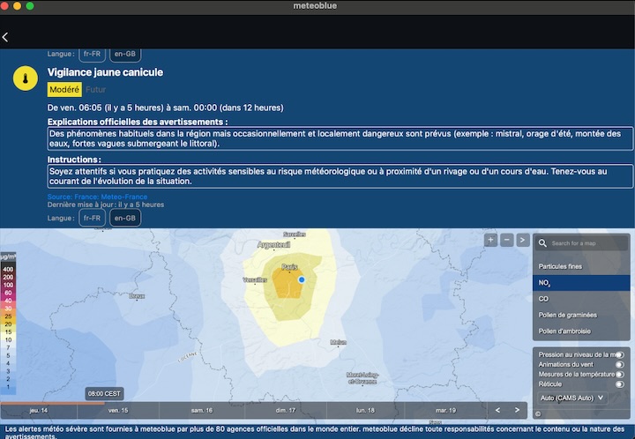635x439 pixels.
Task: Go to next timeline period arrow
Action: [518, 410]
